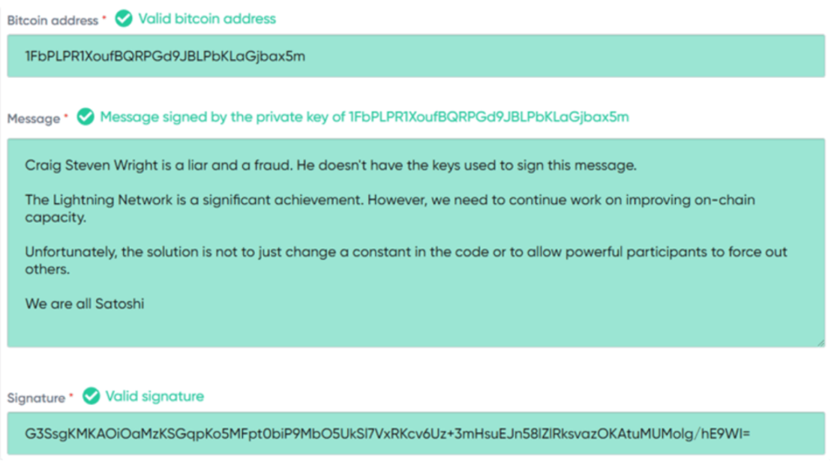The width and height of the screenshot is (840, 474).
Task: Click the 'Unfortunately, the solution' paragraph in message
Action: coord(406,260)
